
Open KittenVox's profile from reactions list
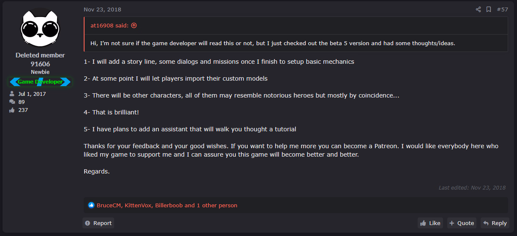click(138, 205)
